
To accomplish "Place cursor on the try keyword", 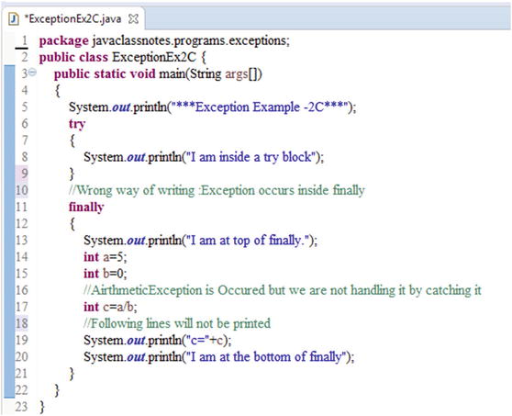I will pos(77,125).
